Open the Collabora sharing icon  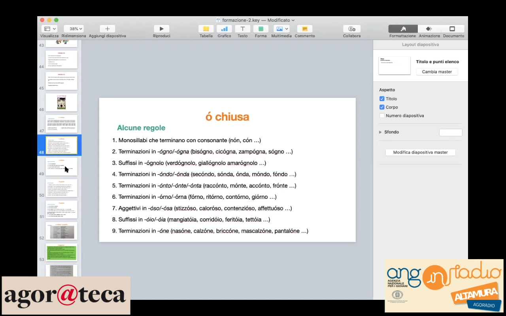point(351,29)
